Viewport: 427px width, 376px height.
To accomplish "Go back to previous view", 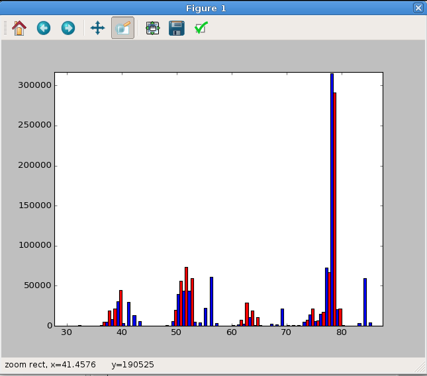I will coord(44,28).
